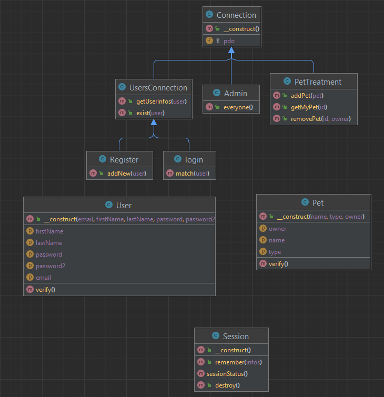This screenshot has width=384, height=397.
Task: Select the removePet(id, owner) method text
Action: pos(321,119)
